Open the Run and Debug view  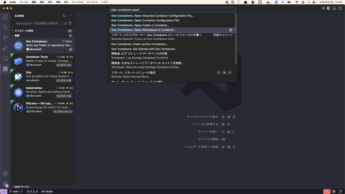point(5,48)
